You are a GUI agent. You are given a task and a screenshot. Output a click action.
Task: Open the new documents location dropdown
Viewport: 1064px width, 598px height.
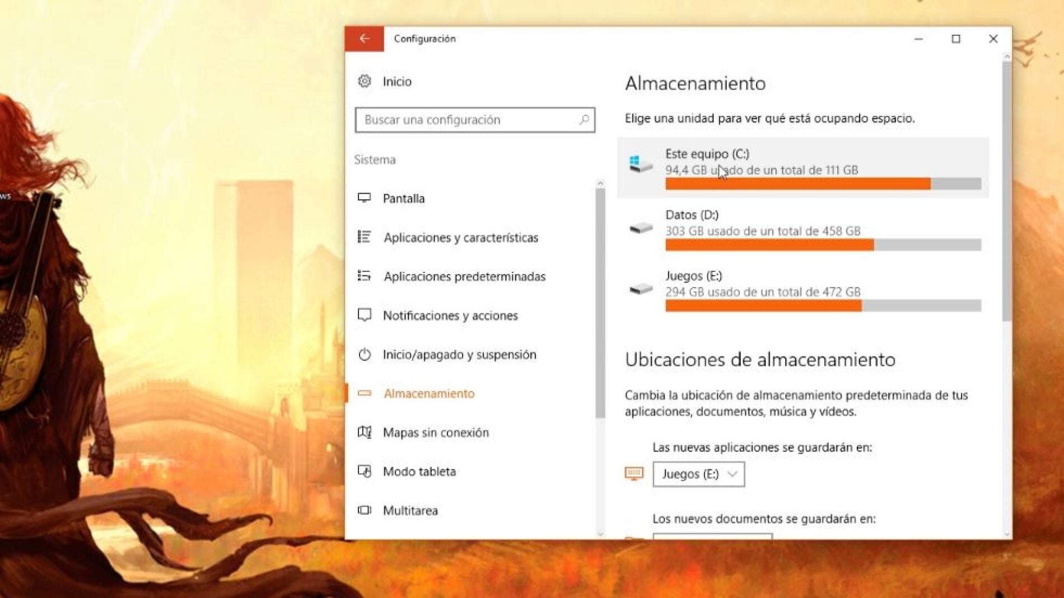point(712,536)
